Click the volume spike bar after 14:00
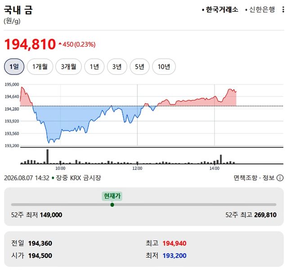The height and width of the screenshot is (270, 288). [x=221, y=159]
